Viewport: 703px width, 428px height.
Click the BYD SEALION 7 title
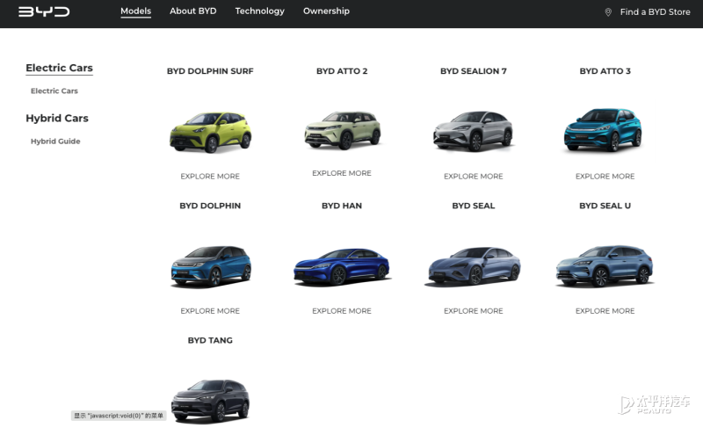[x=474, y=71]
